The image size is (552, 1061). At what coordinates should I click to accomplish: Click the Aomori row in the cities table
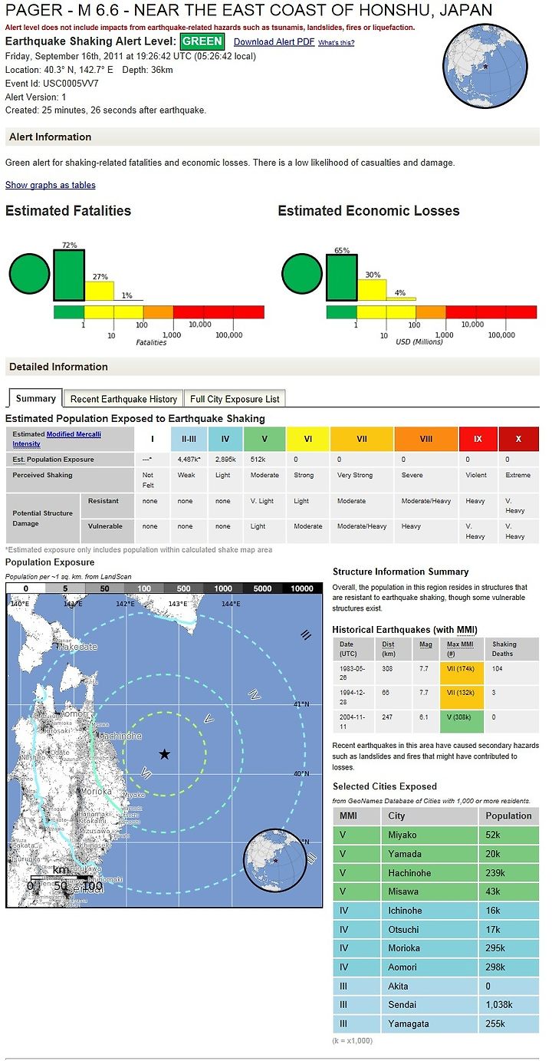(x=436, y=967)
